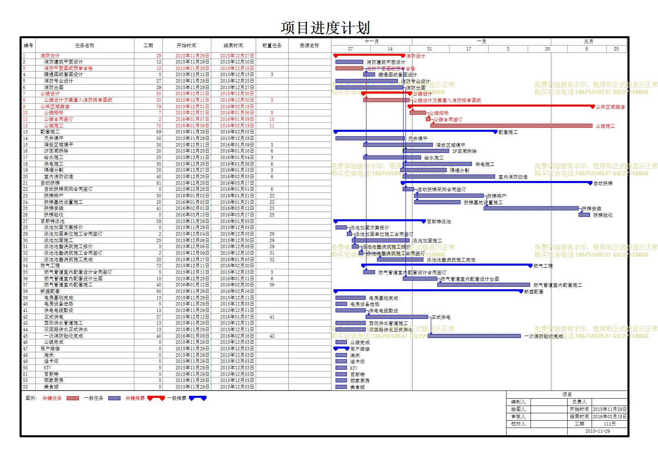This screenshot has height=456, width=658.
Task: Click the blue 配套施工 summary bar
Action: pos(415,131)
